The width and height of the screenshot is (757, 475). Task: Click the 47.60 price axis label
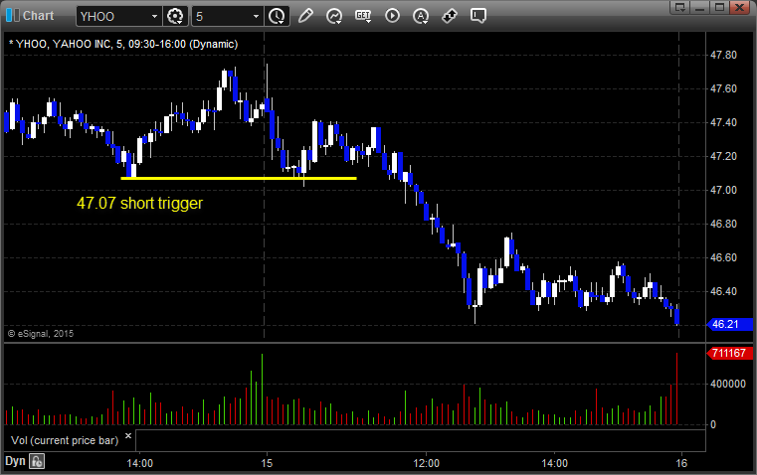pyautogui.click(x=723, y=88)
